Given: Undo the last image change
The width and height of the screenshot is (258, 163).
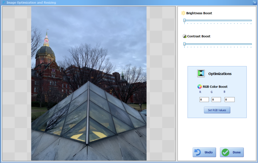Looking at the screenshot, I should coord(204,152).
